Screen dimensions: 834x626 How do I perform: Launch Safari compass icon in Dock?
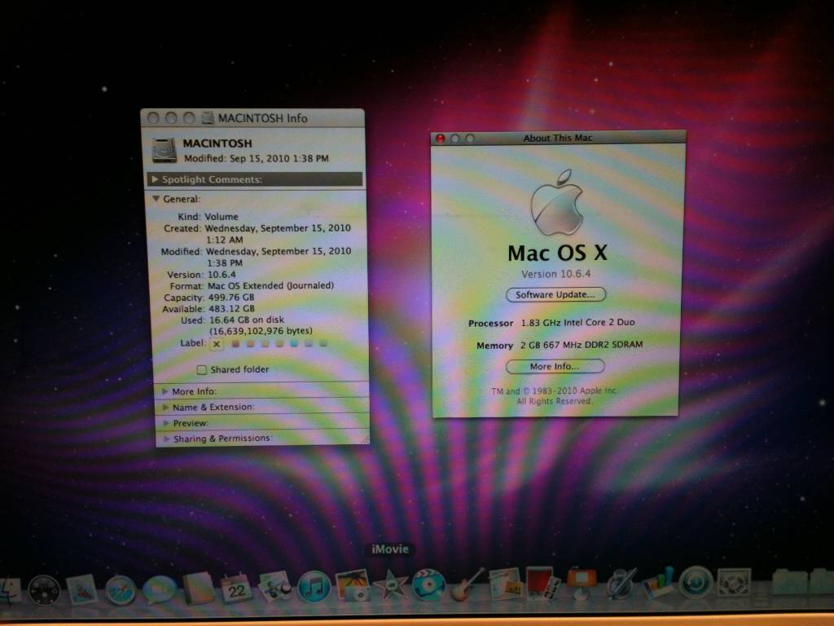click(121, 591)
